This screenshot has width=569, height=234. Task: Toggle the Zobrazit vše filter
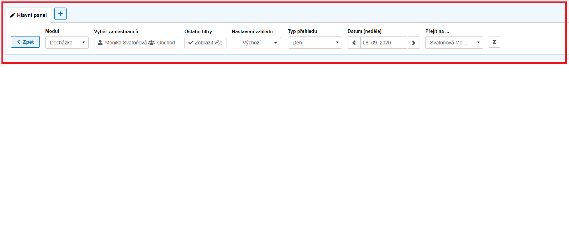(205, 43)
